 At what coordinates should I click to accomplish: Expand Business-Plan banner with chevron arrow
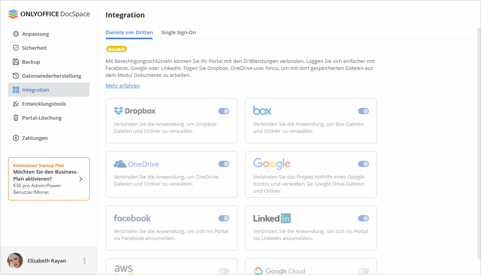pyautogui.click(x=81, y=179)
